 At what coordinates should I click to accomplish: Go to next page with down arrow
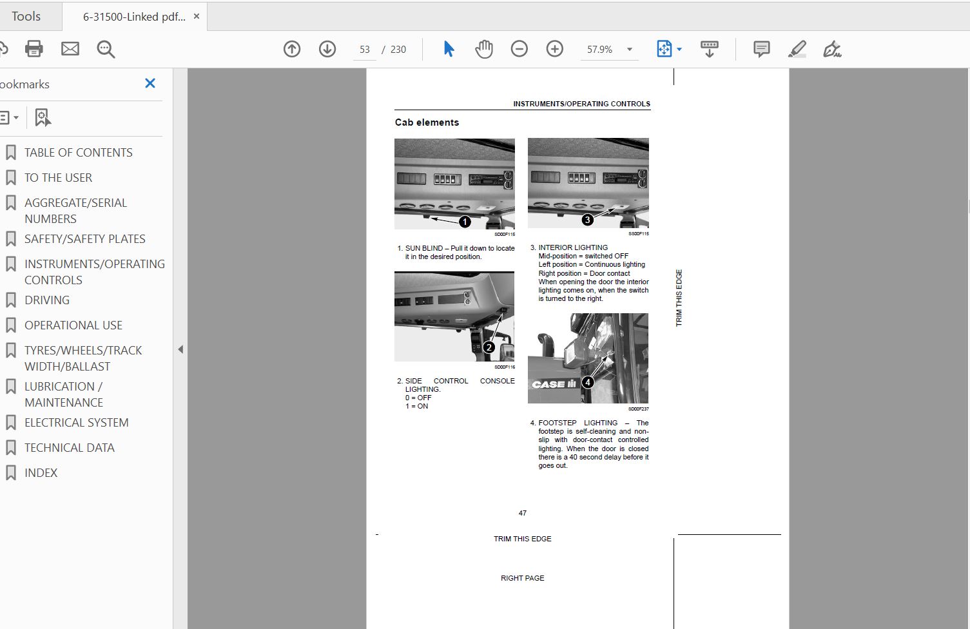pyautogui.click(x=327, y=49)
